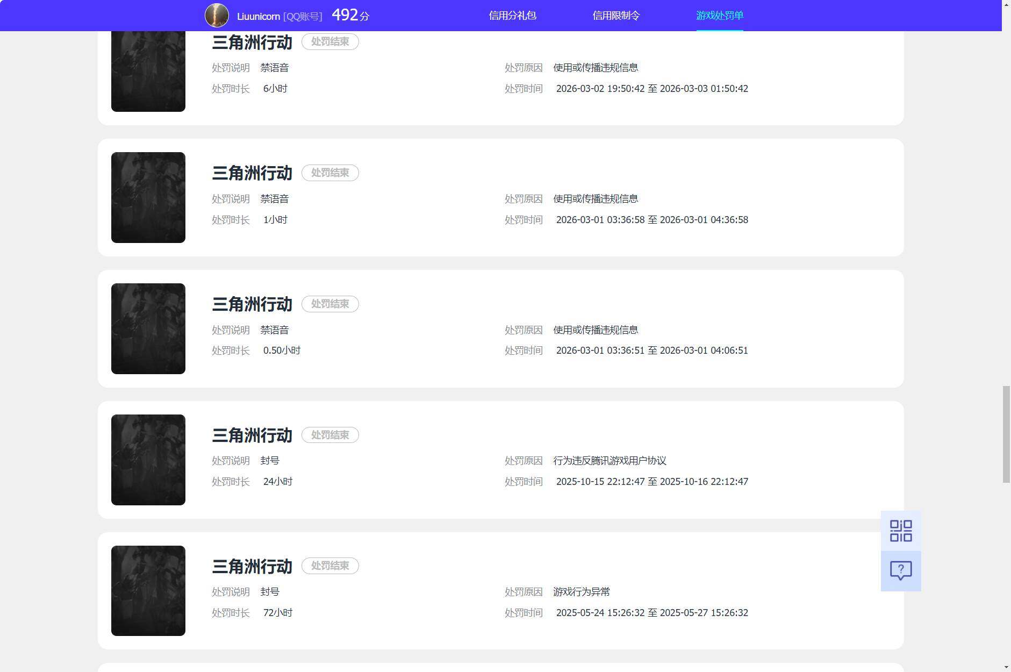This screenshot has width=1011, height=672.
Task: Click 使用或传播违规信息 on the 6小时 record
Action: click(596, 68)
